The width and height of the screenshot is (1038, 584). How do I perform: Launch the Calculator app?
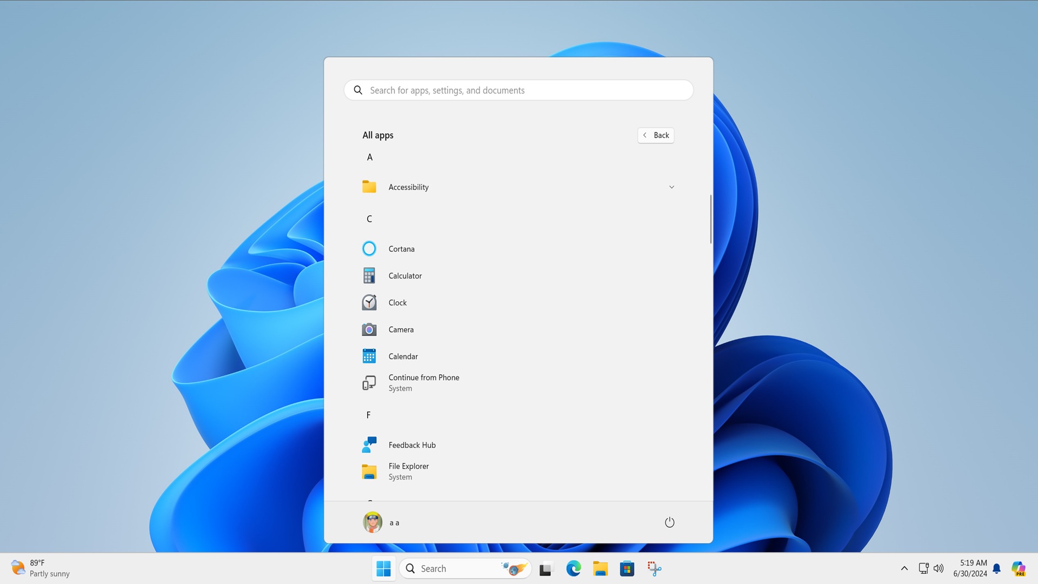(x=405, y=276)
